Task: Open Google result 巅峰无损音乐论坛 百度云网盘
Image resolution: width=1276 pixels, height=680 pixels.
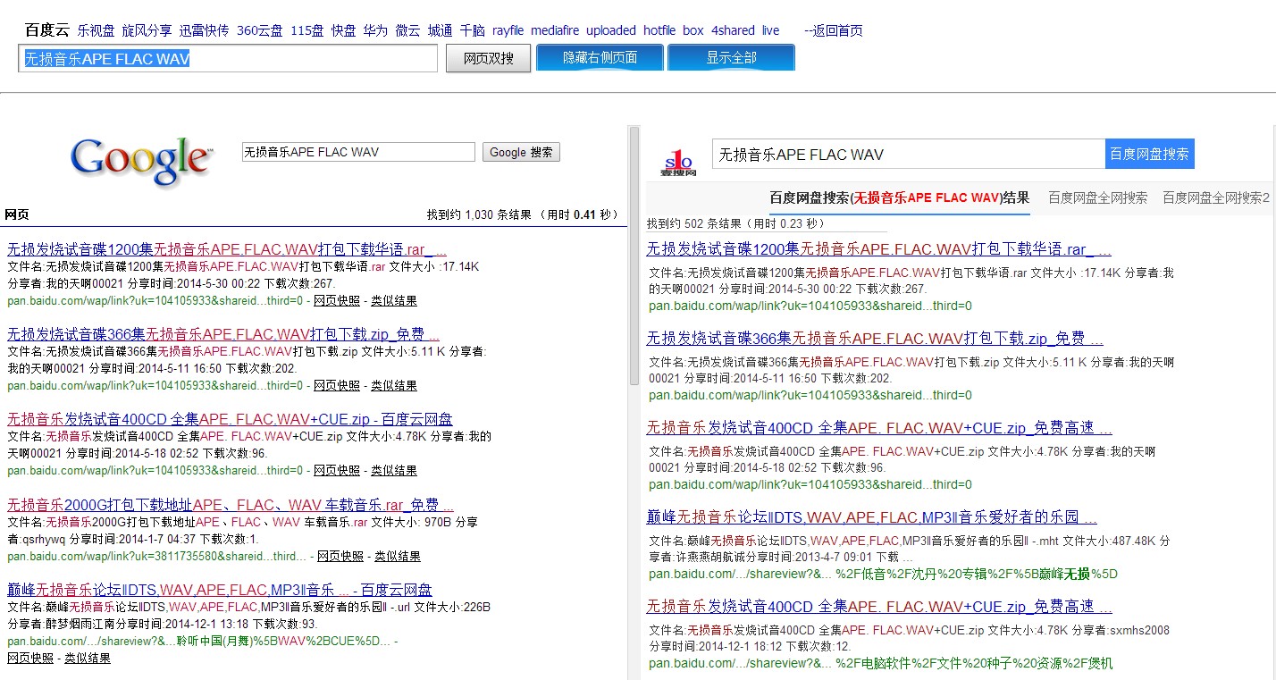Action: [220, 590]
